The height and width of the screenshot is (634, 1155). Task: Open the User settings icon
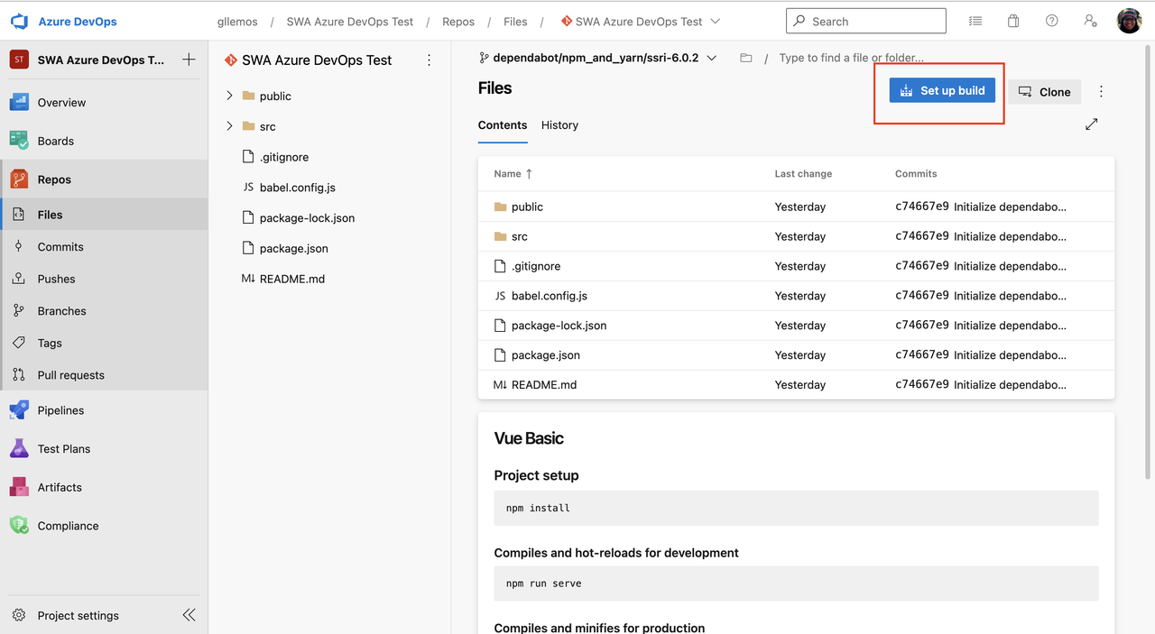1091,21
